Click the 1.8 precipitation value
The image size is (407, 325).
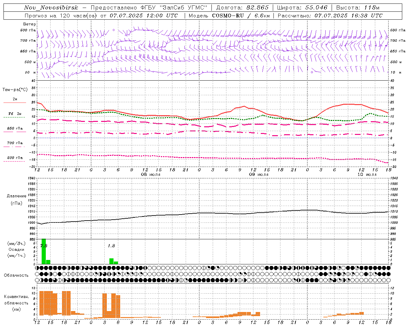pyautogui.click(x=111, y=246)
